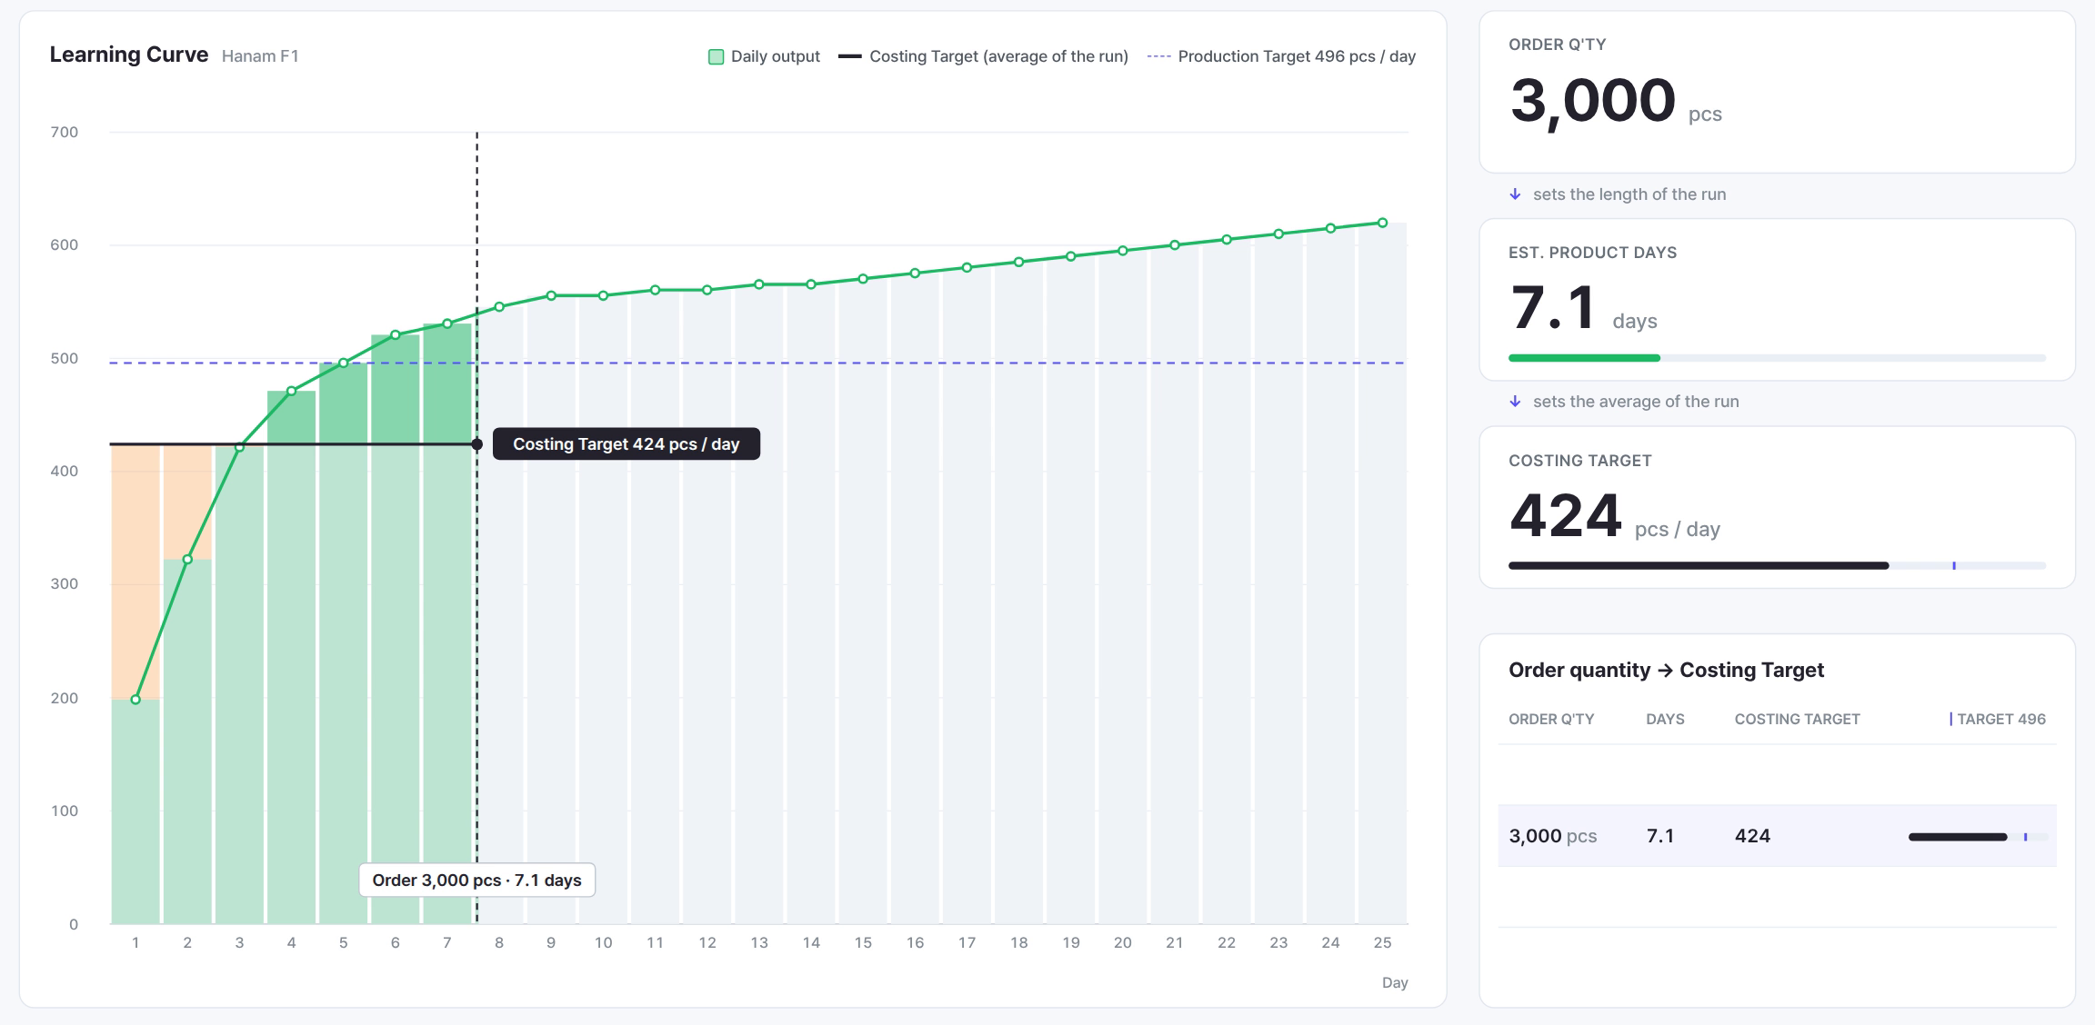Click the y-axis label 700
The width and height of the screenshot is (2095, 1025).
(65, 132)
